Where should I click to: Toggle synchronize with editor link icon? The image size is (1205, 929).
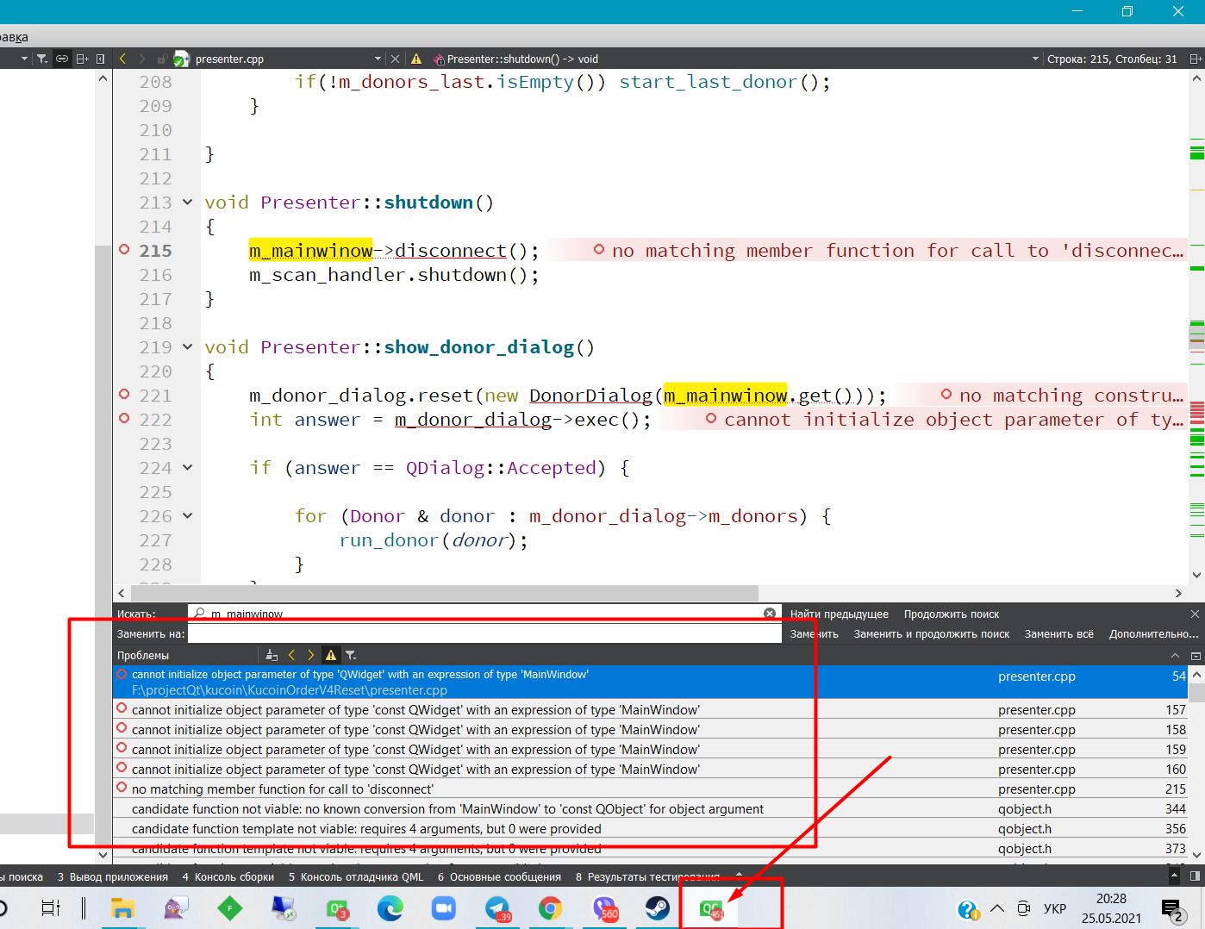(x=62, y=59)
